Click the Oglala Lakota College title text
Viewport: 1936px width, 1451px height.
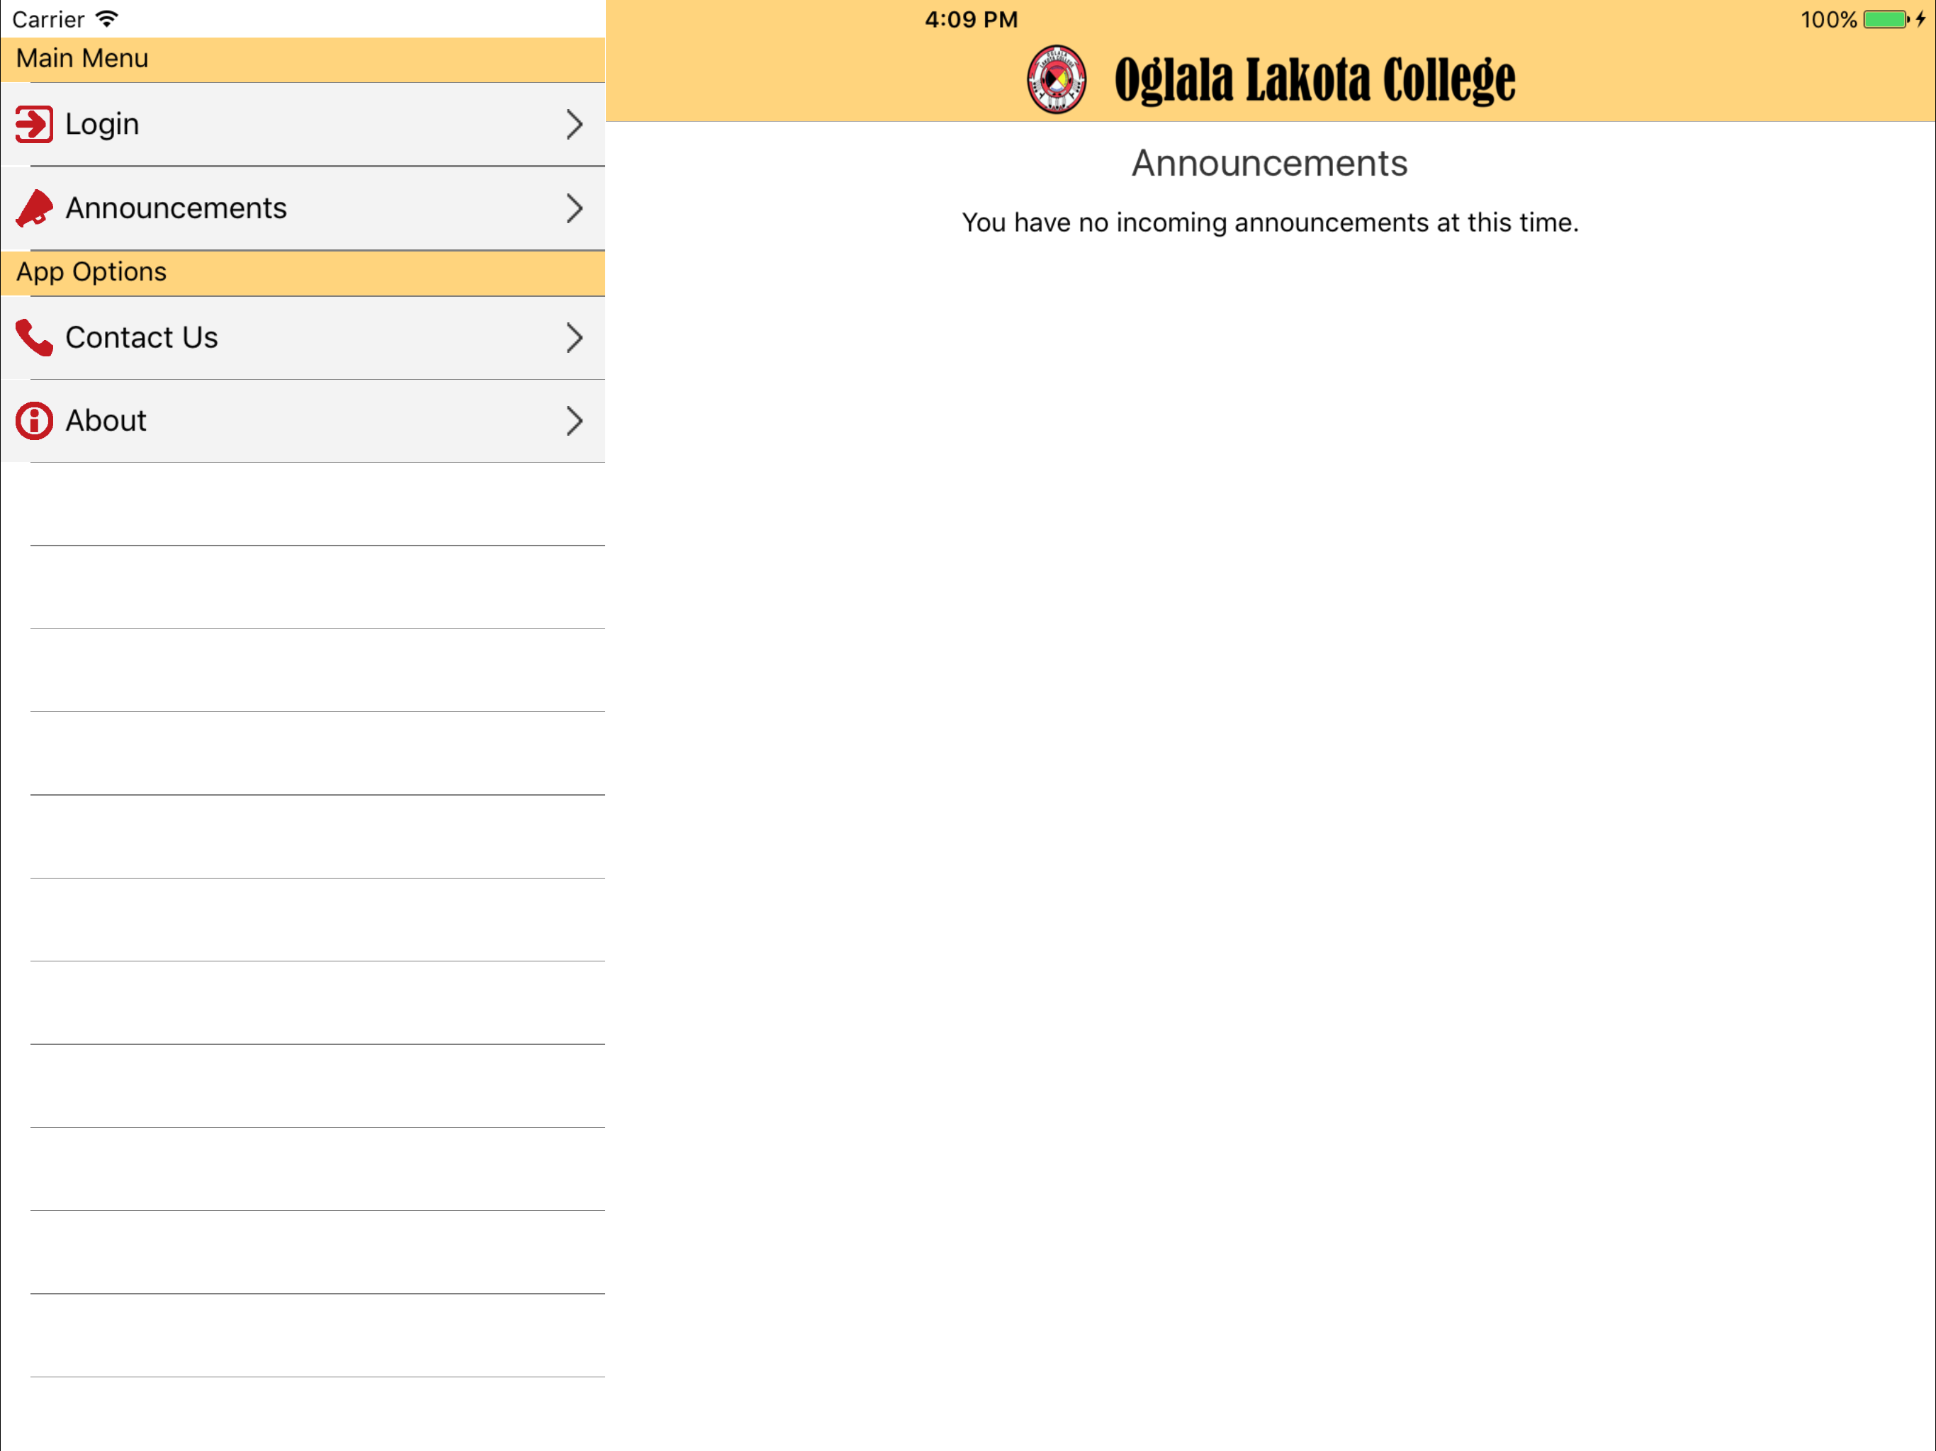[1315, 79]
